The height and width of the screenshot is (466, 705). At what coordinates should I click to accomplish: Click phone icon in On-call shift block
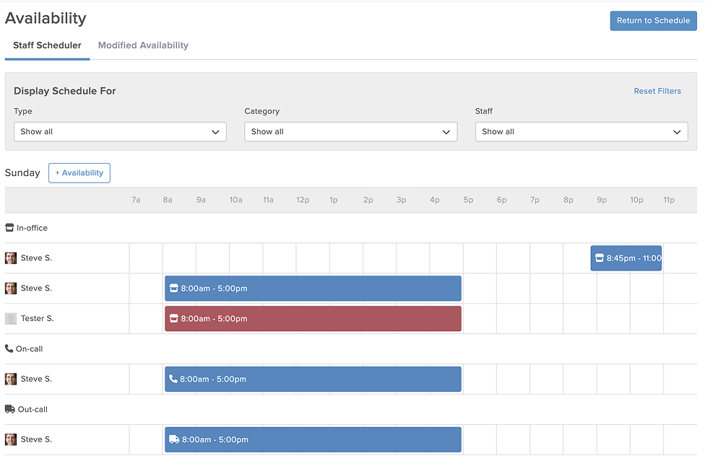click(x=173, y=379)
